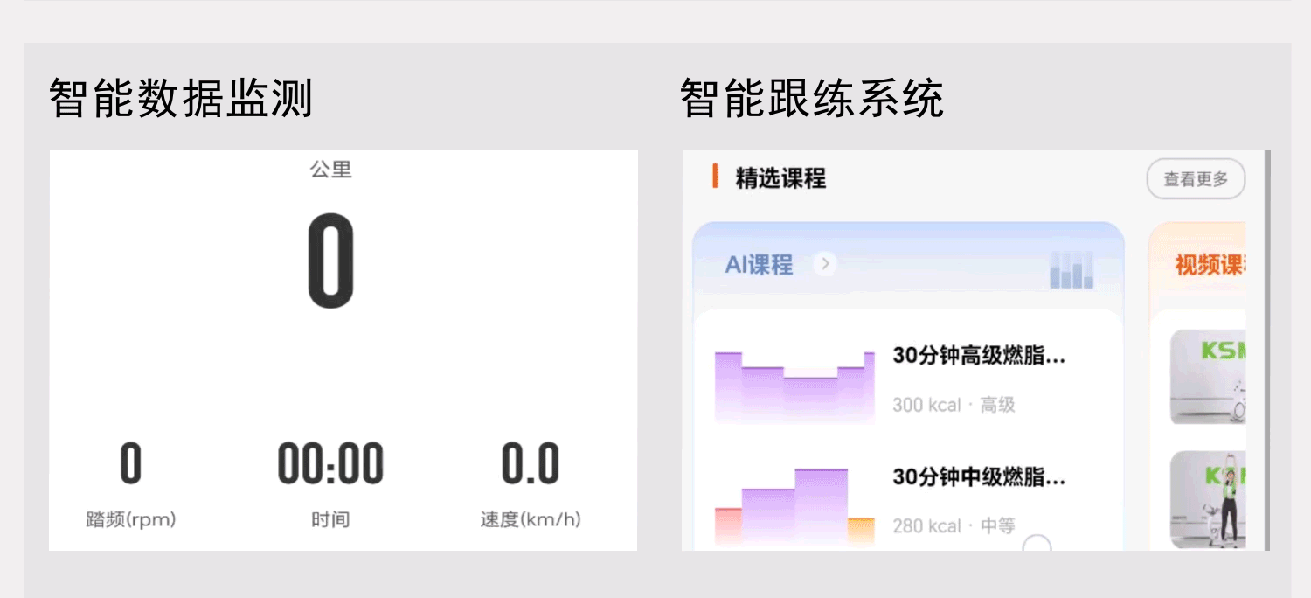This screenshot has width=1311, height=598.
Task: Click the partial circle icon below 中等
Action: [x=1037, y=544]
